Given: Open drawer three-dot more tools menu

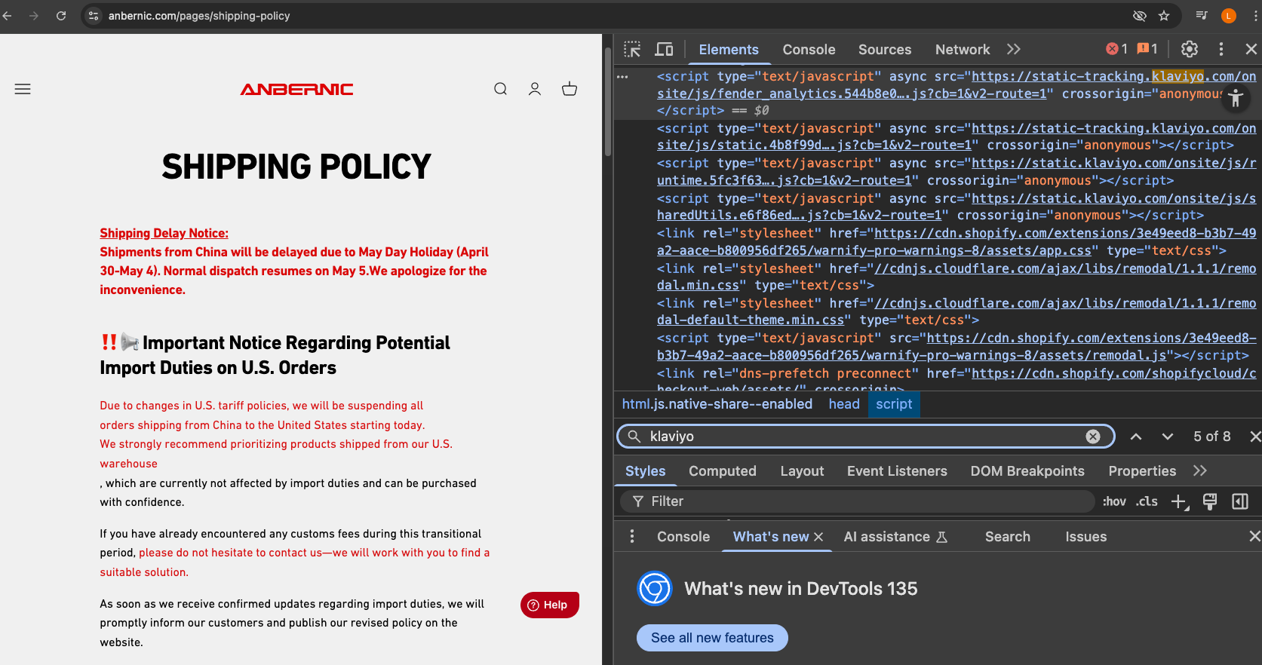Looking at the screenshot, I should point(632,536).
